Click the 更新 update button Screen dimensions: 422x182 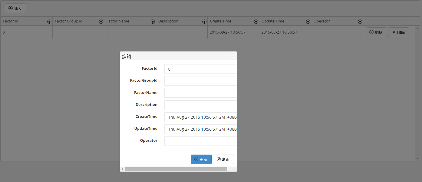tap(201, 160)
